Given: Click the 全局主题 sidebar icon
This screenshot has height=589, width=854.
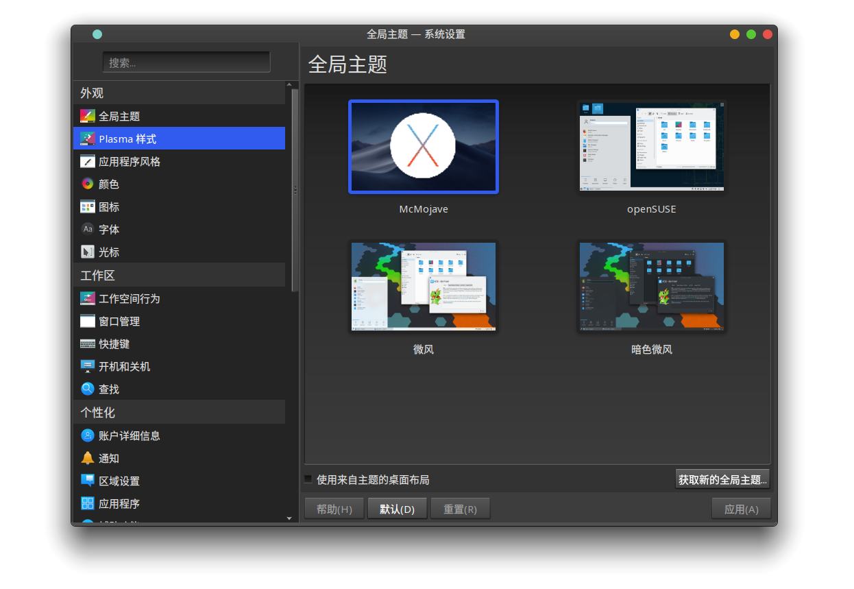Looking at the screenshot, I should [87, 117].
